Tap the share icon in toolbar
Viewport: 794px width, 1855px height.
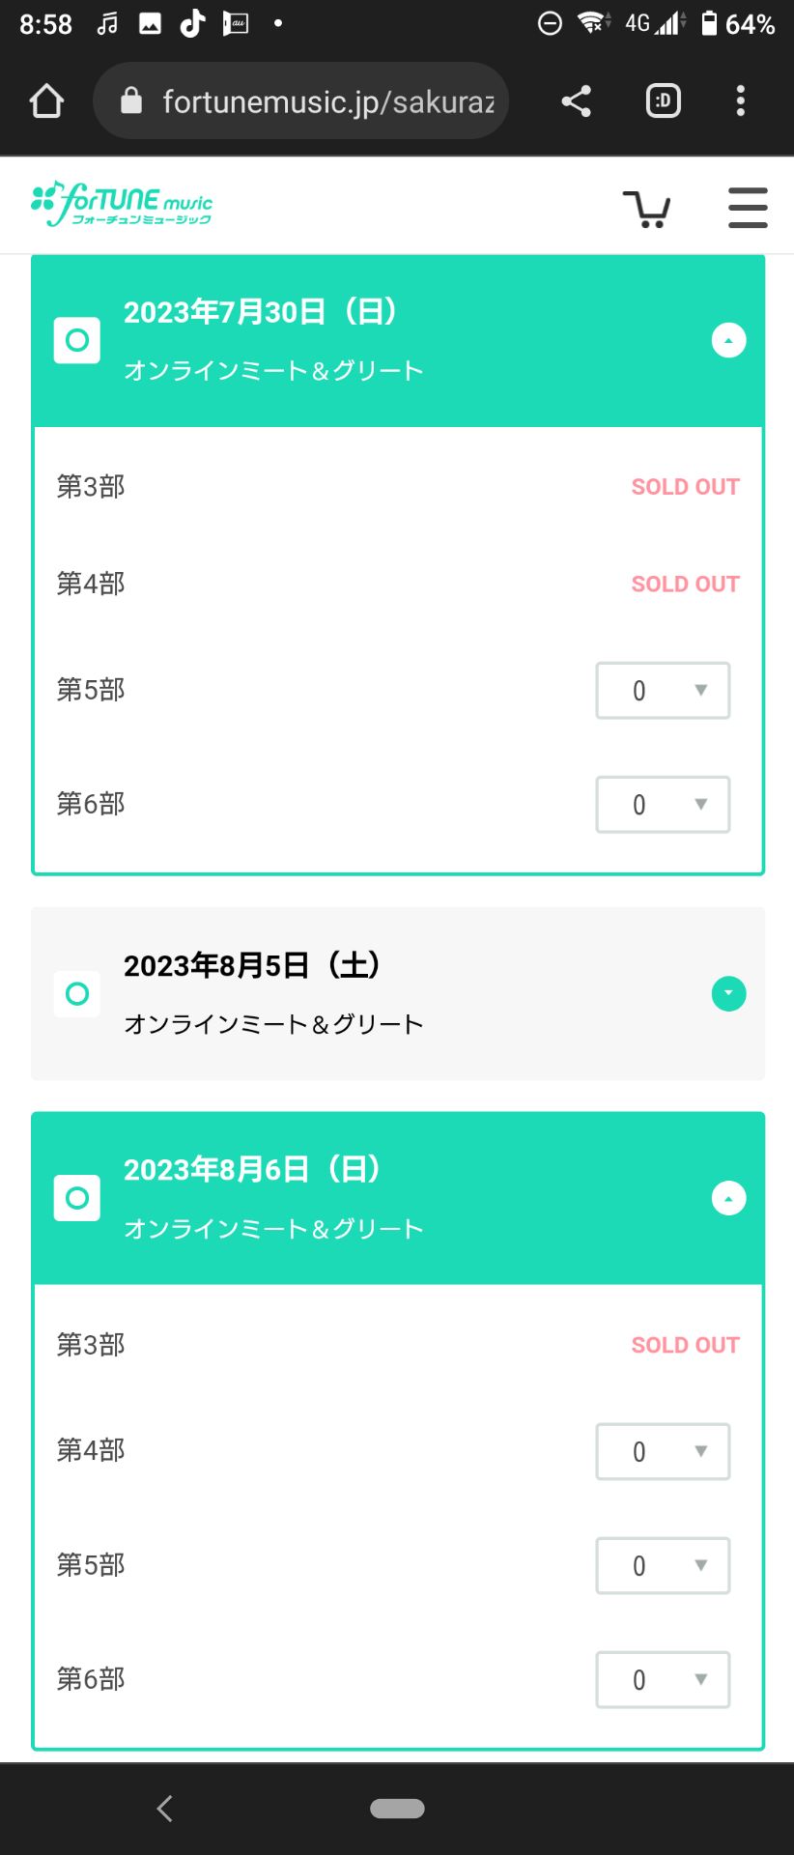coord(577,101)
